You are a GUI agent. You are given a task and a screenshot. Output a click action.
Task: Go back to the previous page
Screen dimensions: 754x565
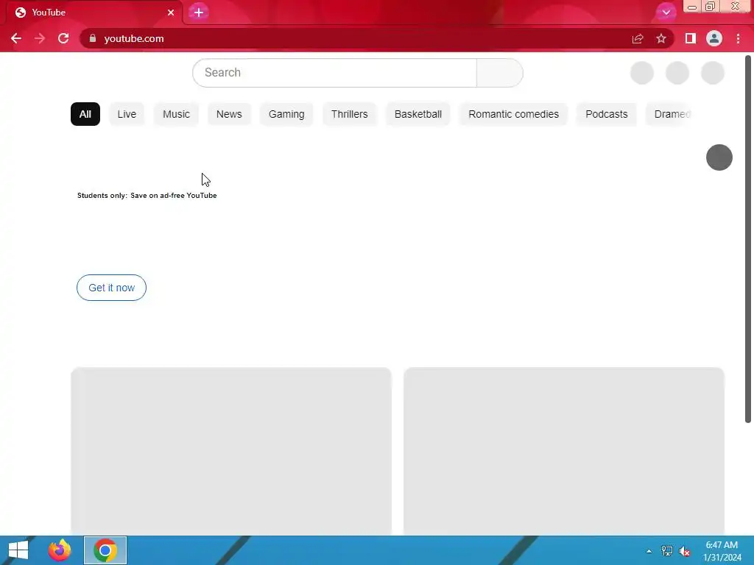coord(16,38)
